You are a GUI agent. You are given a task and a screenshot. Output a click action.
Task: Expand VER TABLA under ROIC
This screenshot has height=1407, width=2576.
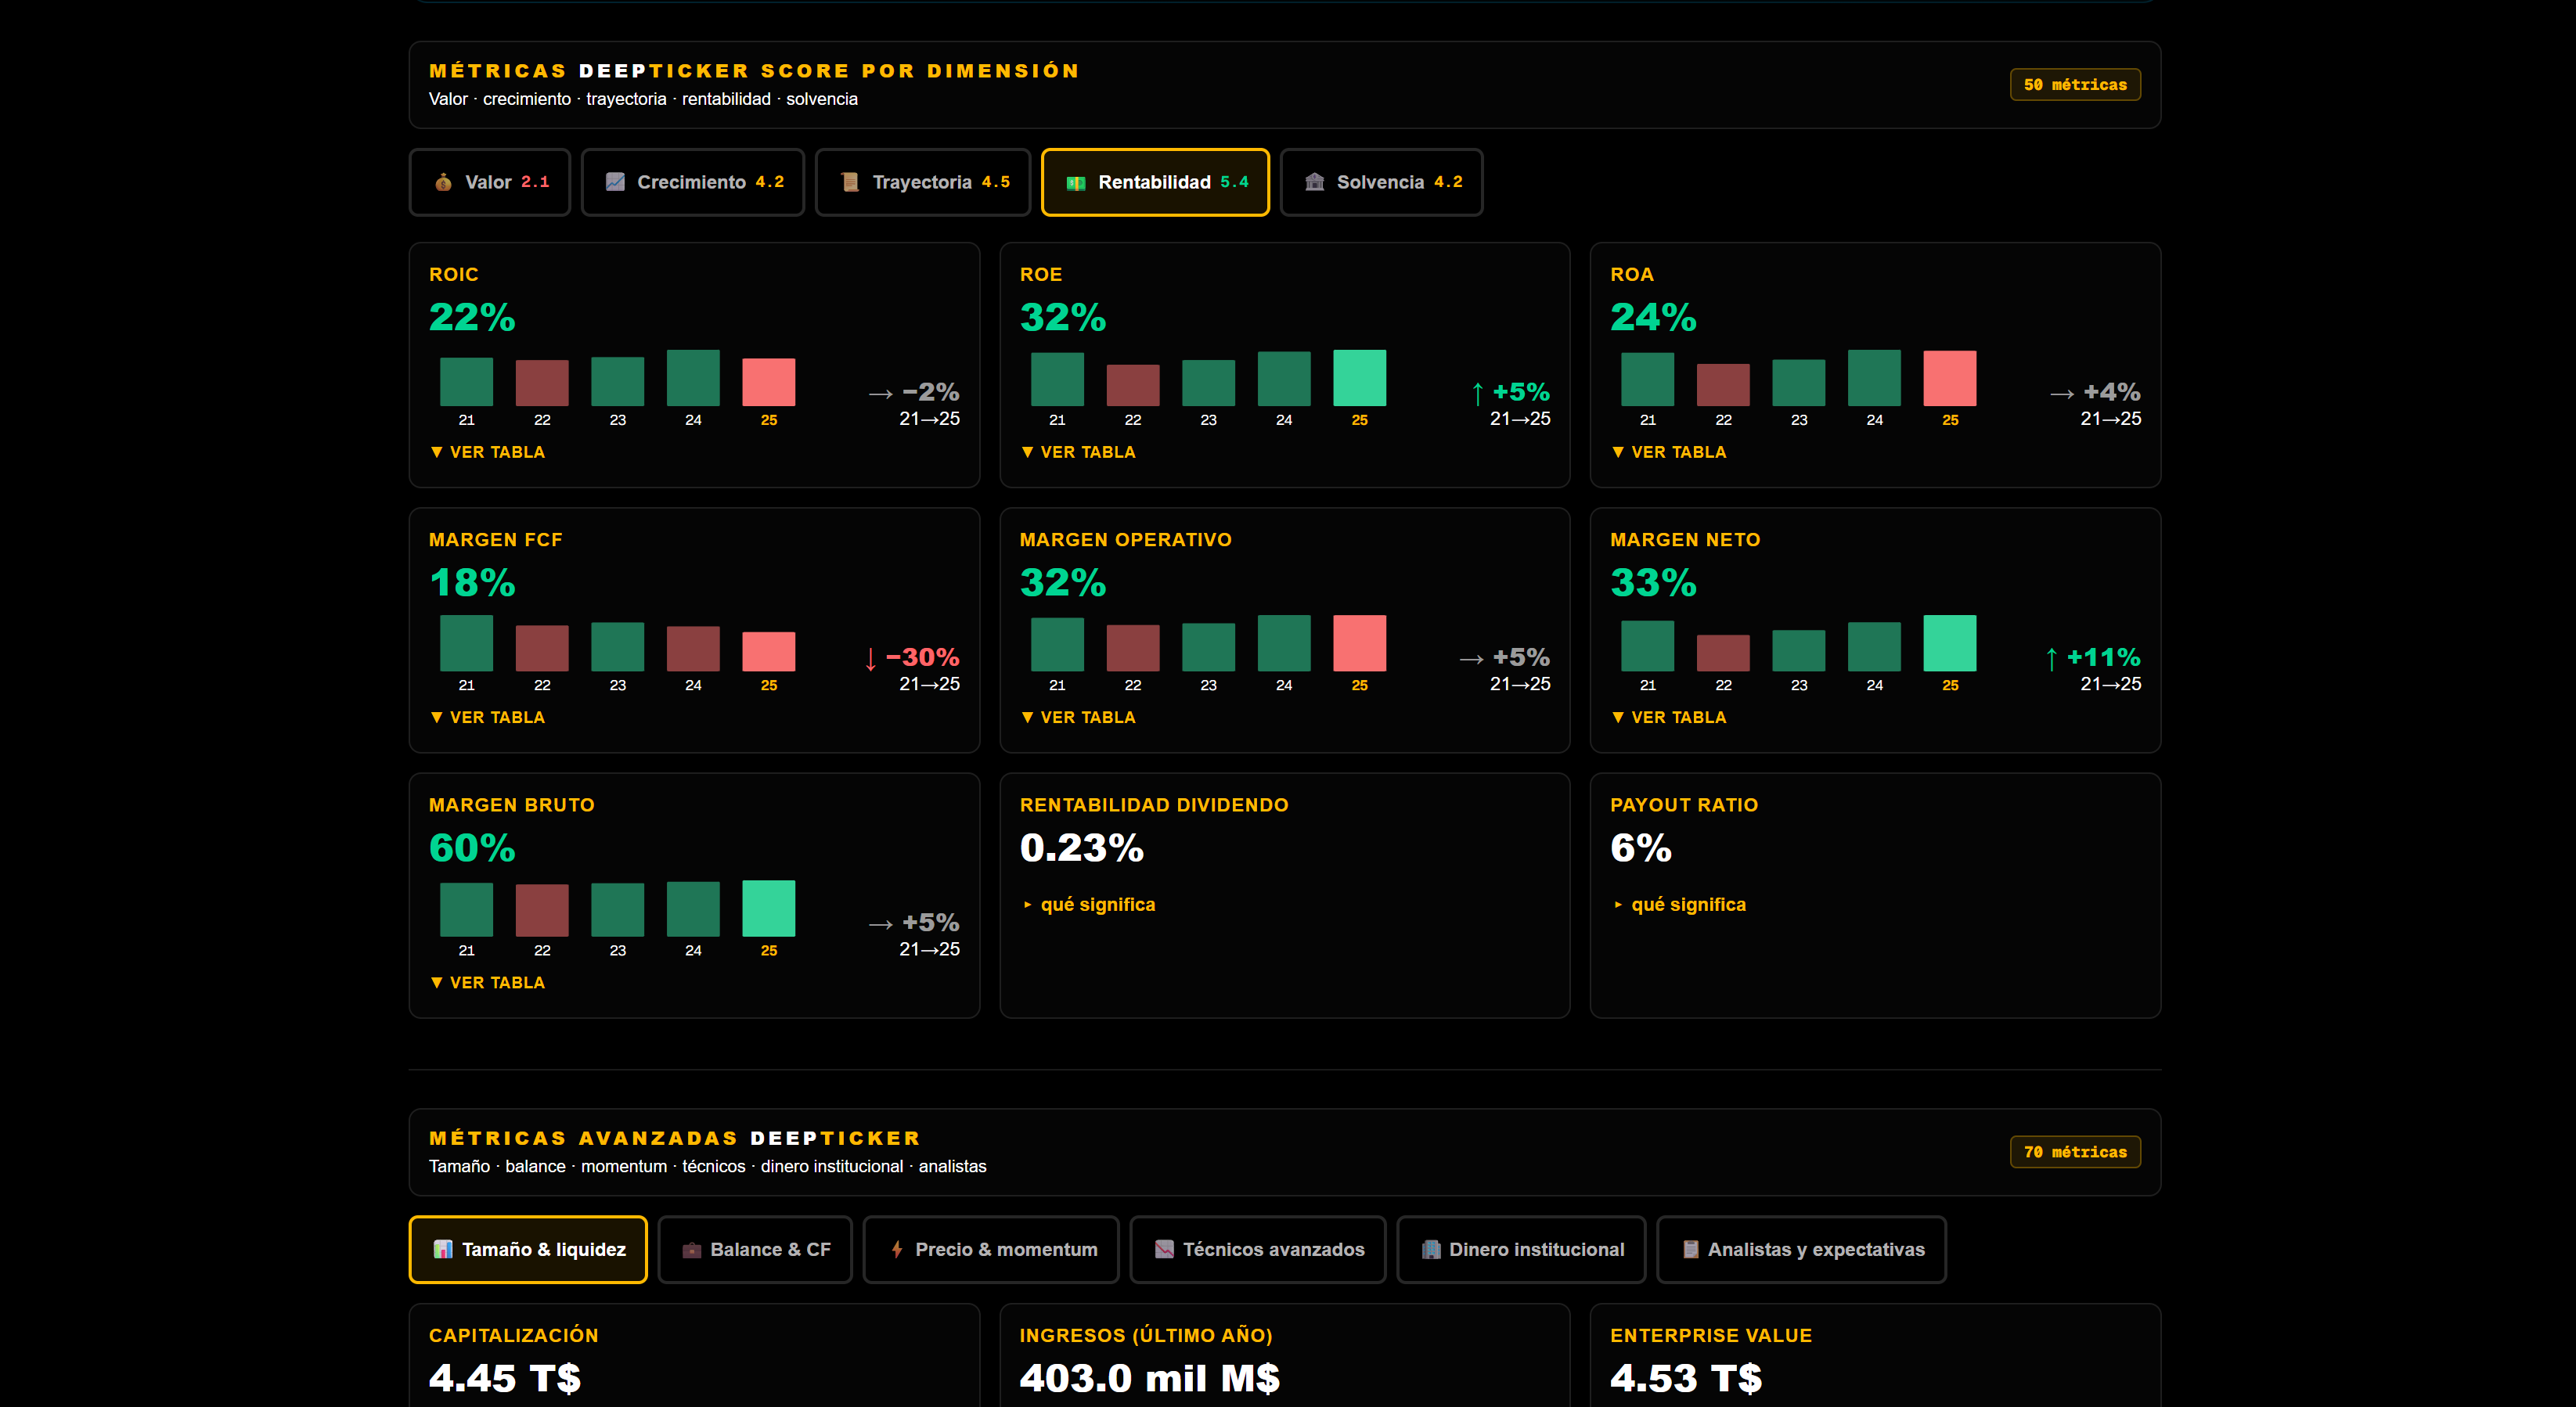487,452
